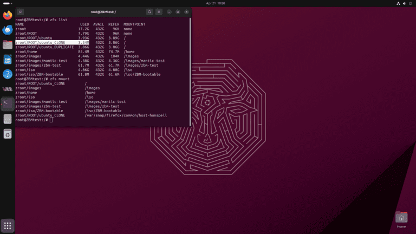The width and height of the screenshot is (416, 234).
Task: Click the Show Applications grid button
Action: [x=8, y=226]
